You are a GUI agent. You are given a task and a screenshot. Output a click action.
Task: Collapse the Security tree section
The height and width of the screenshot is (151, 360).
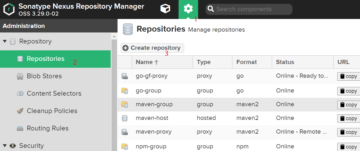click(5, 146)
